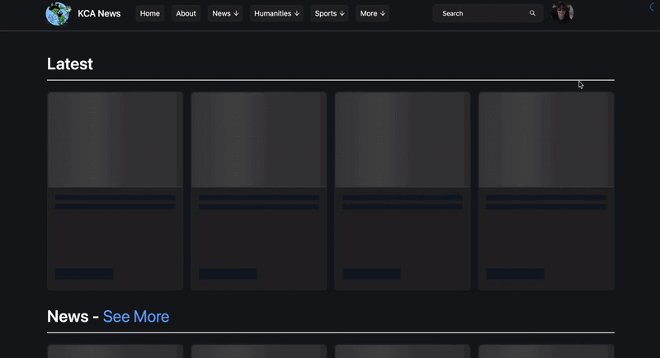Click the magnifier search icon
The height and width of the screenshot is (358, 660).
click(x=532, y=13)
